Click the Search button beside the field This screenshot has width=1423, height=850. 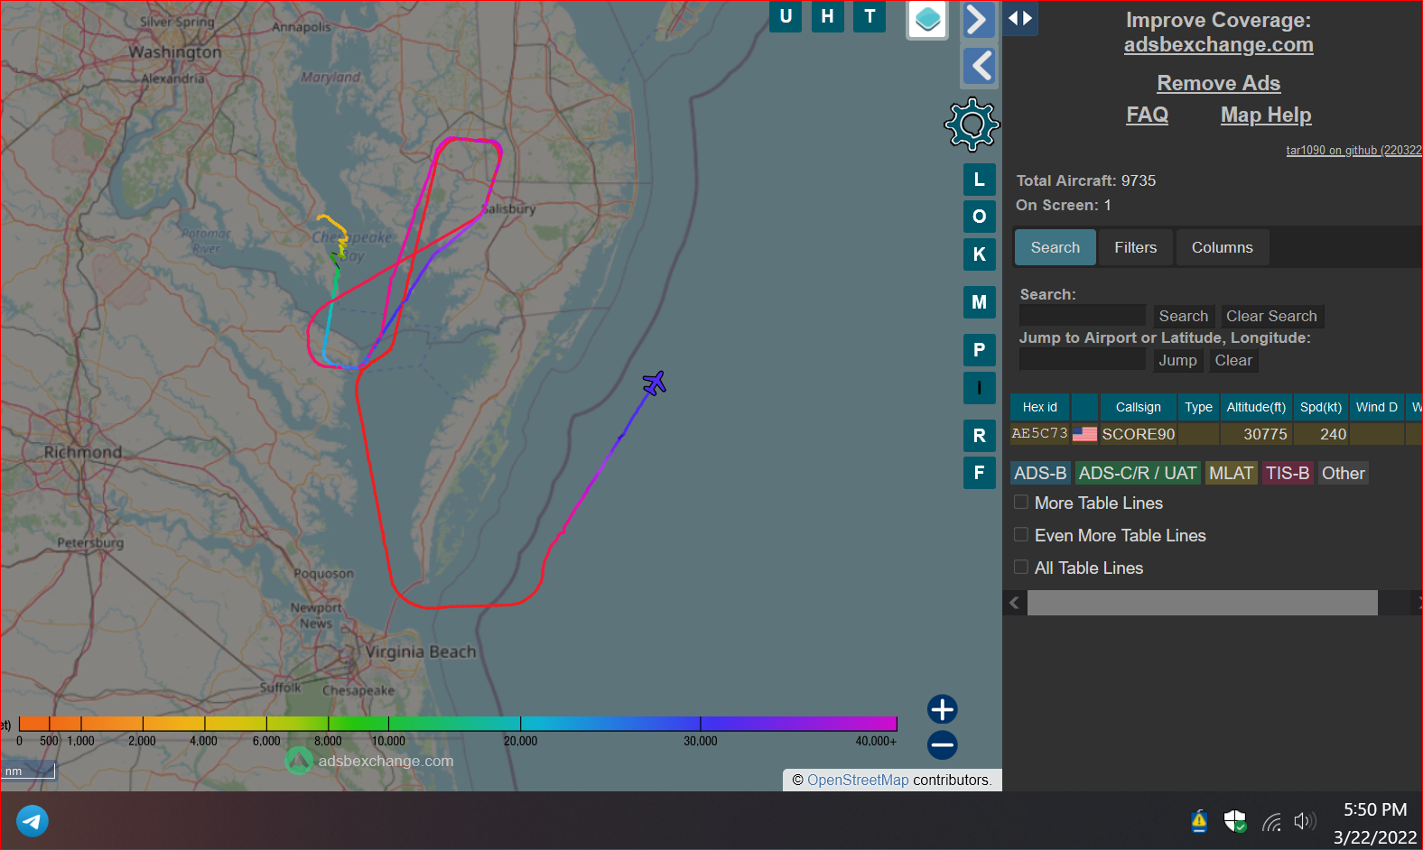1184,316
